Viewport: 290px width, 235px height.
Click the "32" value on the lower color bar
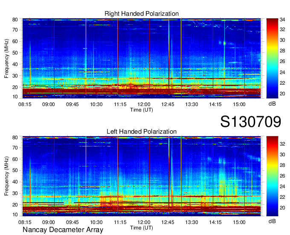coord(282,144)
